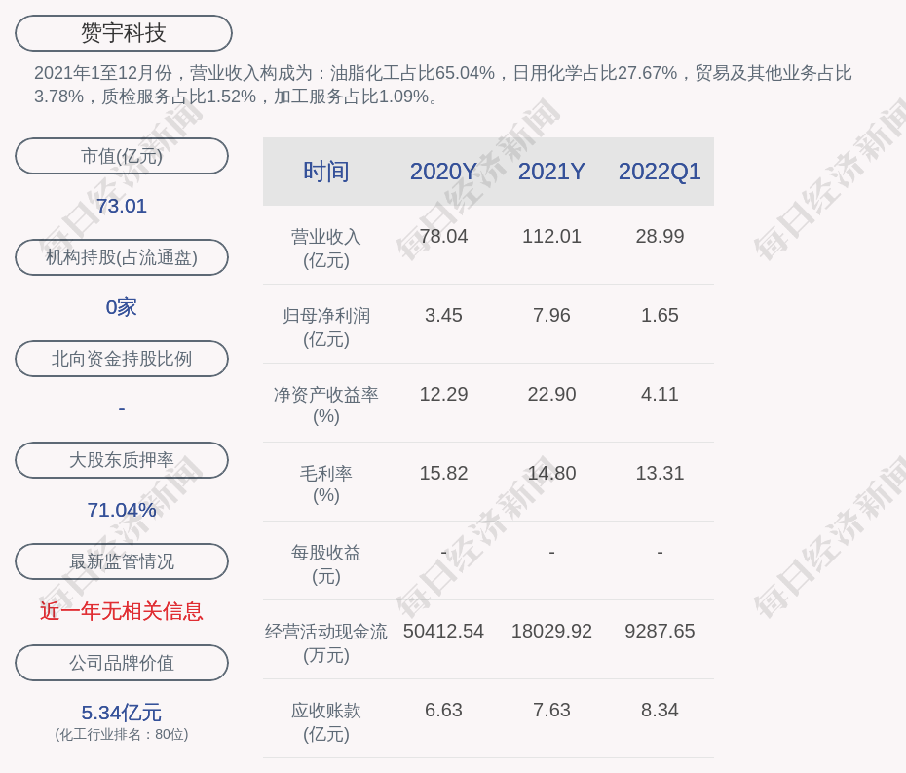Viewport: 906px width, 773px height.
Task: Click the 时间 table header
Action: 325,172
